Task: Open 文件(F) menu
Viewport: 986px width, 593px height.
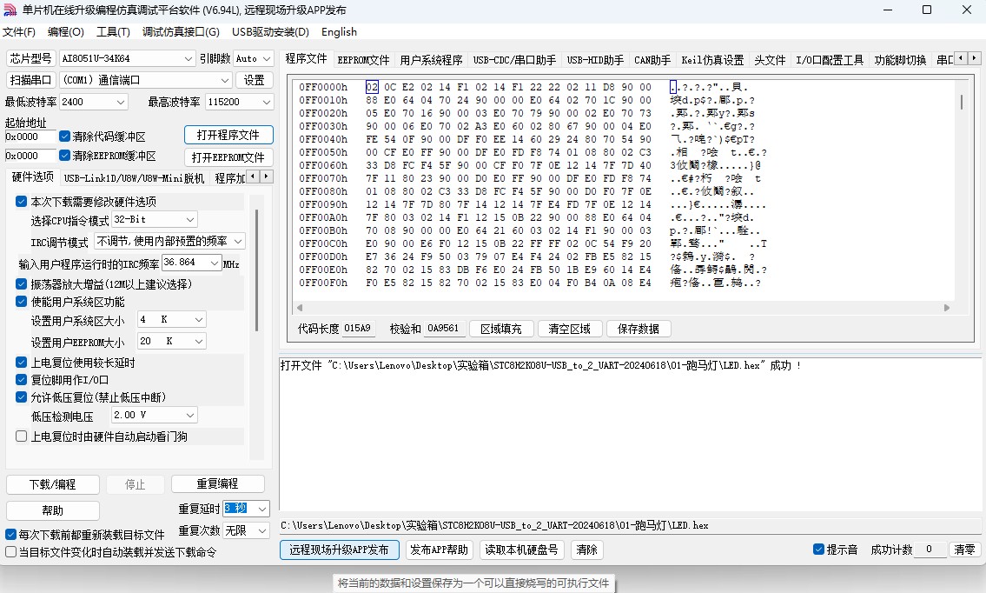Action: (x=19, y=32)
